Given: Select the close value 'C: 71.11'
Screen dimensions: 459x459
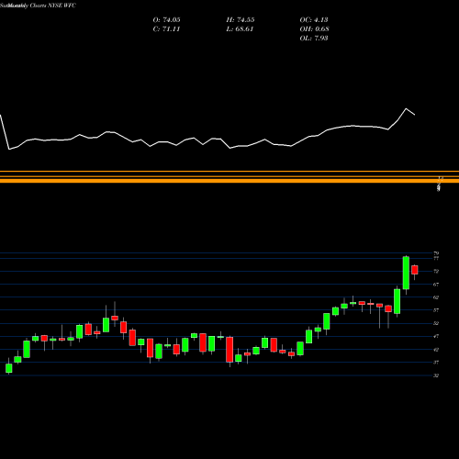Looking at the screenshot, I should [166, 29].
